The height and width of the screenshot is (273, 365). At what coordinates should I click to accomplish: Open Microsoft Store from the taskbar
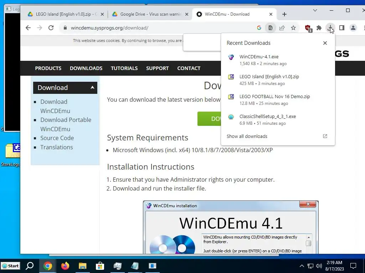pos(100,266)
